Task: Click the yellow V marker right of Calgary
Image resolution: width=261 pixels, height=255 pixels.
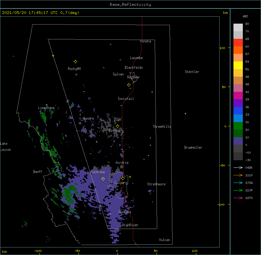Action: pyautogui.click(x=130, y=177)
